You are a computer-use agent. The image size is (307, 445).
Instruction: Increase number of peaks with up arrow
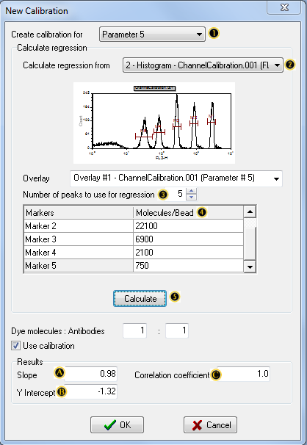tap(192, 191)
